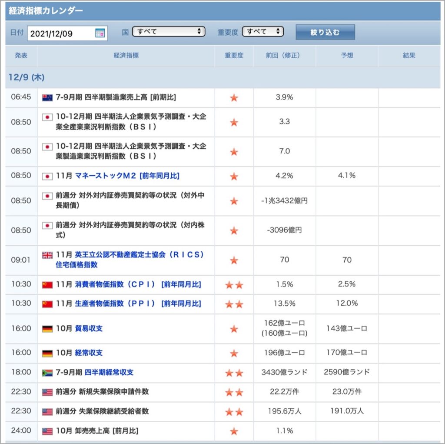Viewport: 445px width, 444px height.
Task: Click importance star on German 貿易収支 row
Action: coord(234,329)
